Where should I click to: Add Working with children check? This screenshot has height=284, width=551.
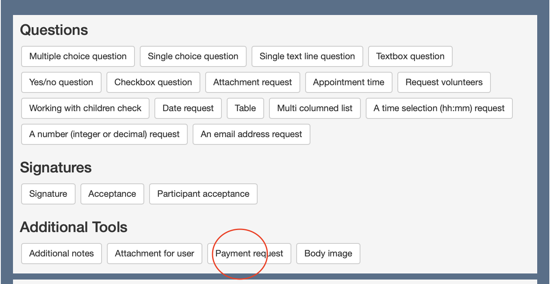click(x=85, y=108)
